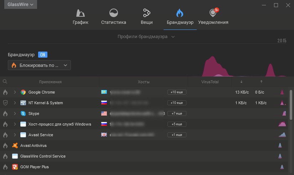Open the GlassWire main menu dropdown
This screenshot has height=175, width=294.
coord(20,4)
